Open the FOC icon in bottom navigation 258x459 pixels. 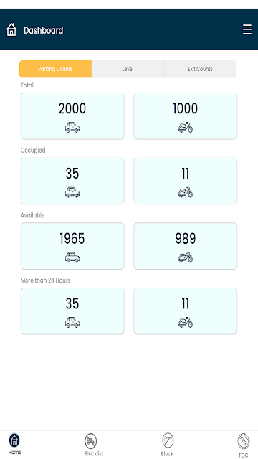coord(244,441)
